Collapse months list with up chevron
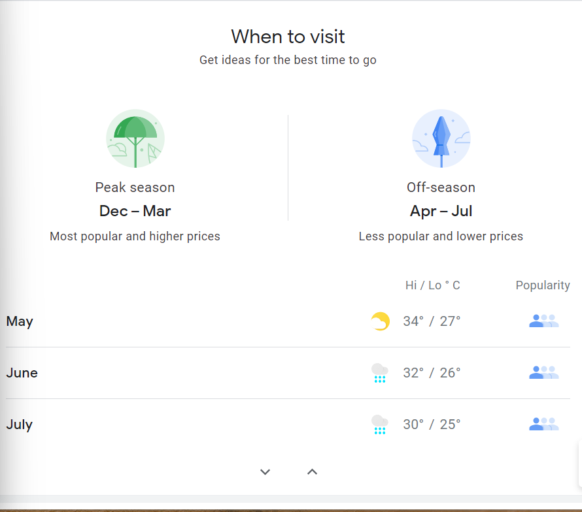 point(312,472)
